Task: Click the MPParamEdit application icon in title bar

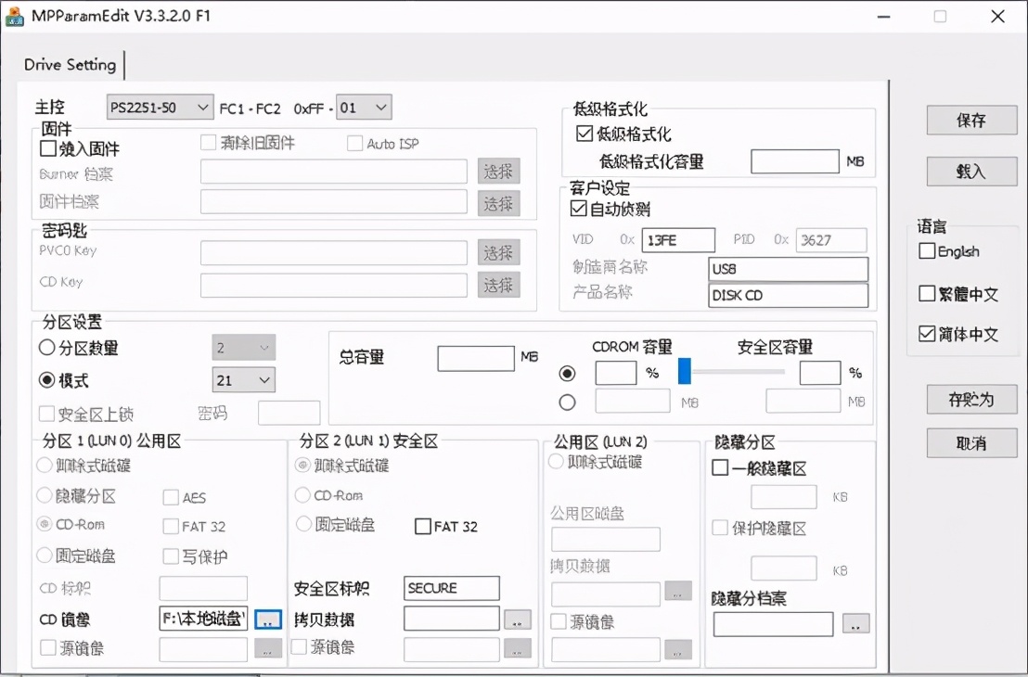Action: [x=15, y=16]
